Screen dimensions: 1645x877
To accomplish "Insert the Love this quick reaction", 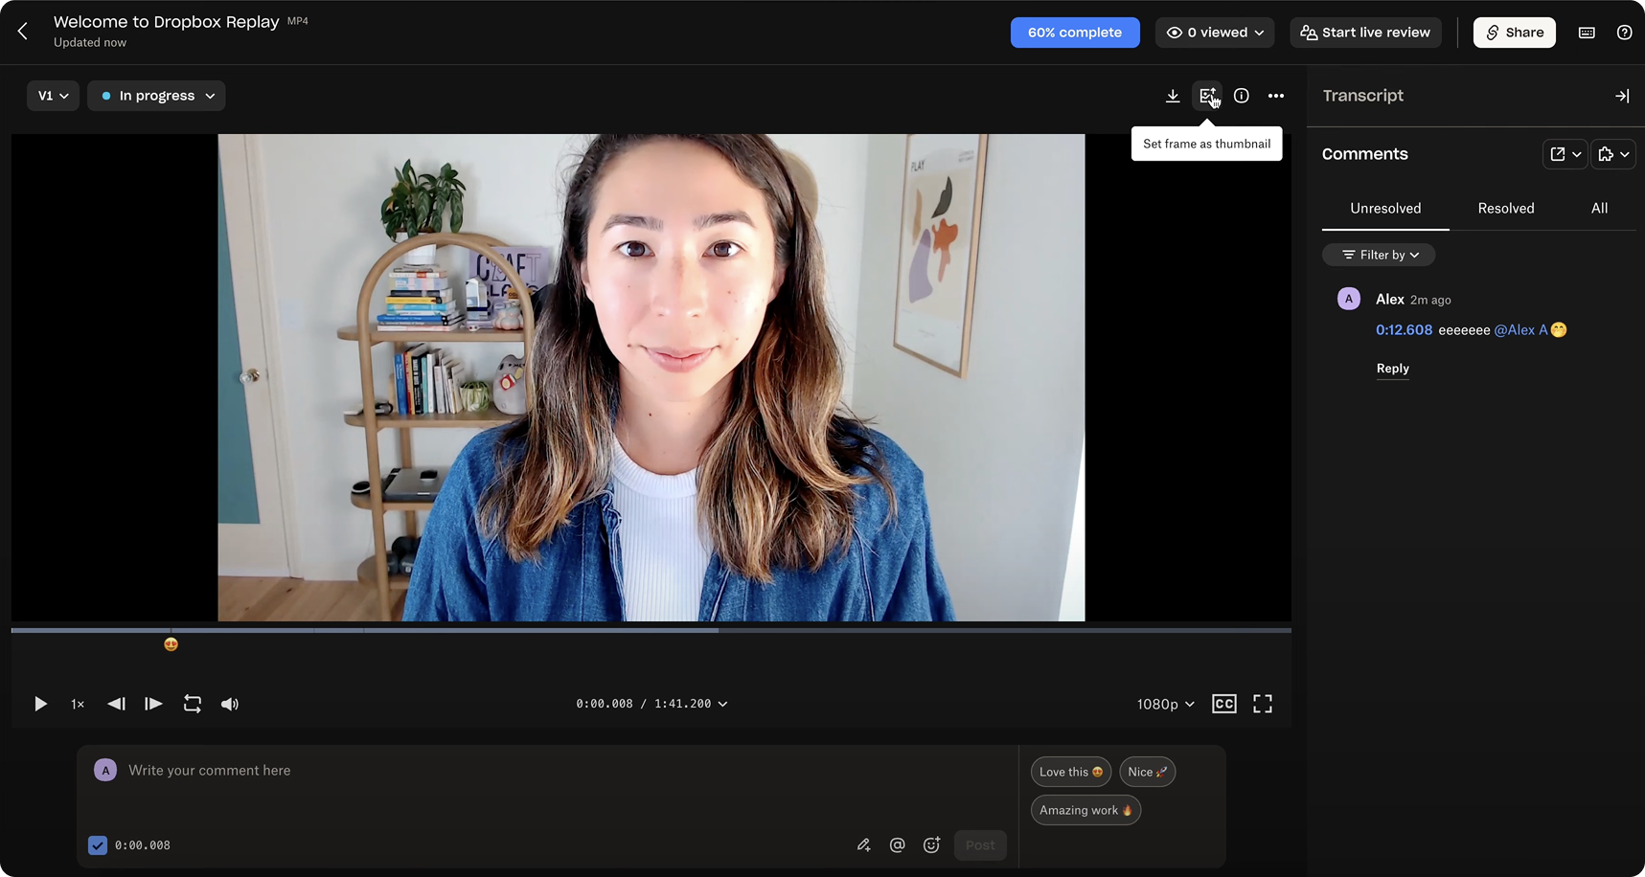I will coord(1070,772).
